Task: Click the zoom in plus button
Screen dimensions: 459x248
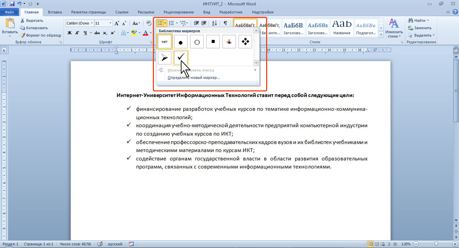Action: point(454,244)
